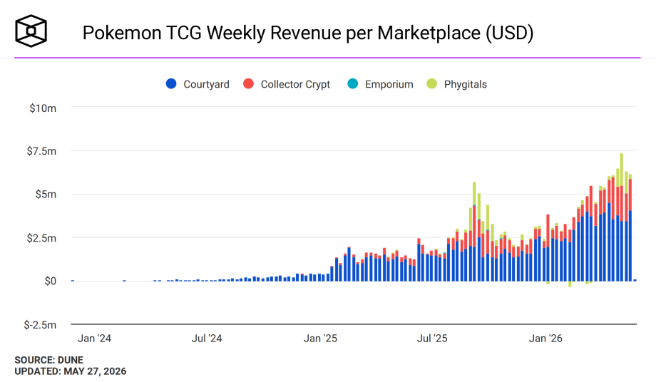Click the $5m y-axis label
Screen dimensions: 656x382
(46, 195)
